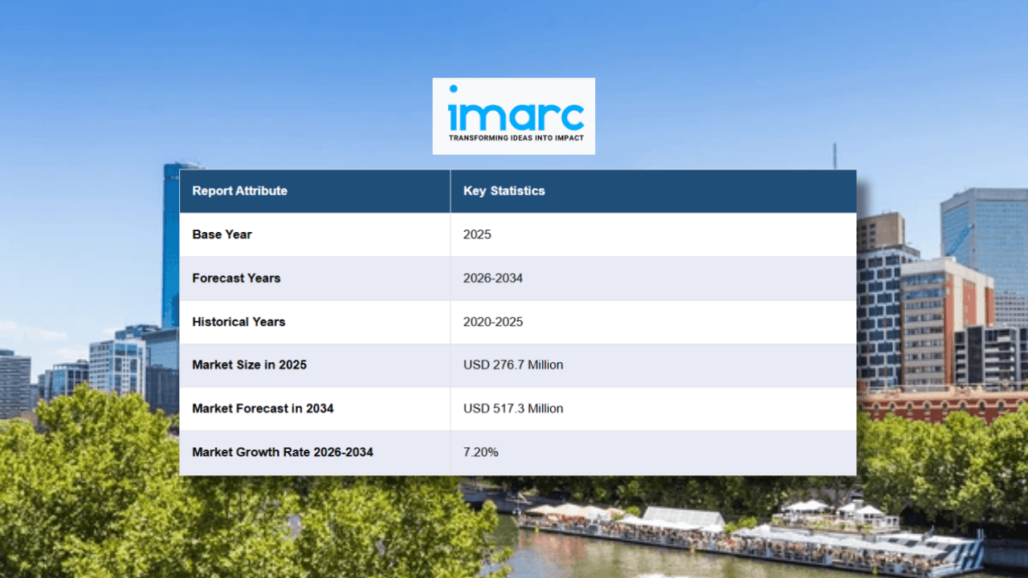This screenshot has height=578, width=1028.
Task: Click the tagline Transforming Ideas Into Impact
Action: (514, 138)
